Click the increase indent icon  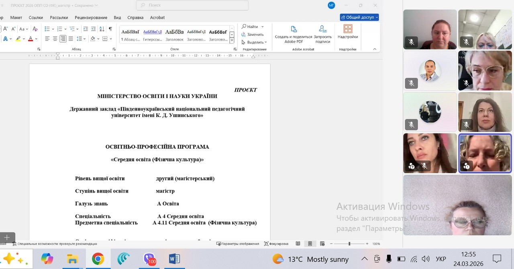tap(93, 29)
